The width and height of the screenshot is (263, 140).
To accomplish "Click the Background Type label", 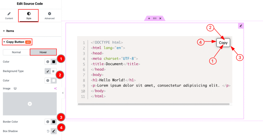I will tap(13, 71).
